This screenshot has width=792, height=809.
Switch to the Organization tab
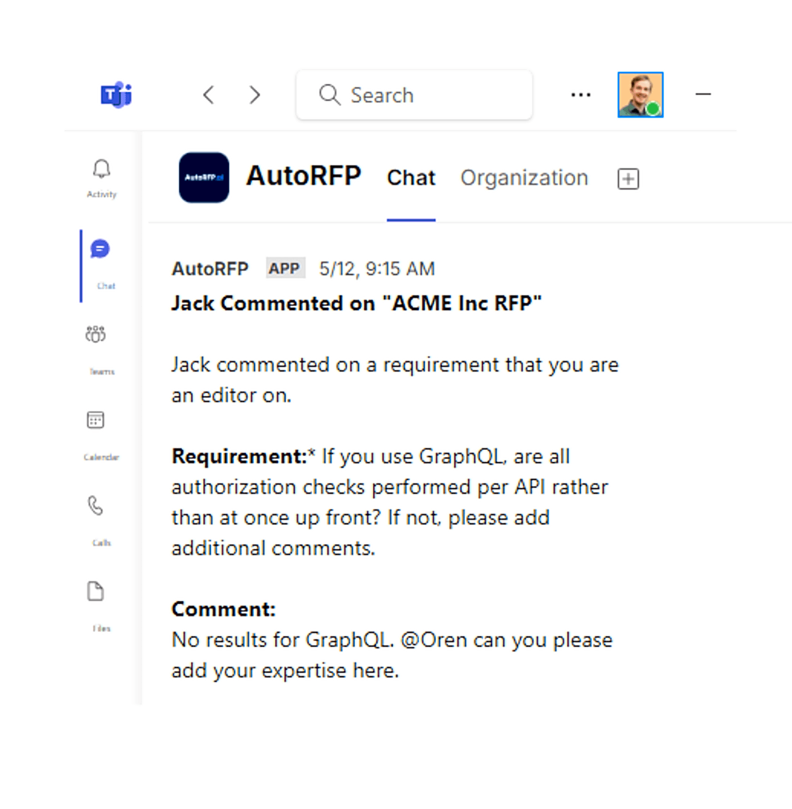coord(524,178)
